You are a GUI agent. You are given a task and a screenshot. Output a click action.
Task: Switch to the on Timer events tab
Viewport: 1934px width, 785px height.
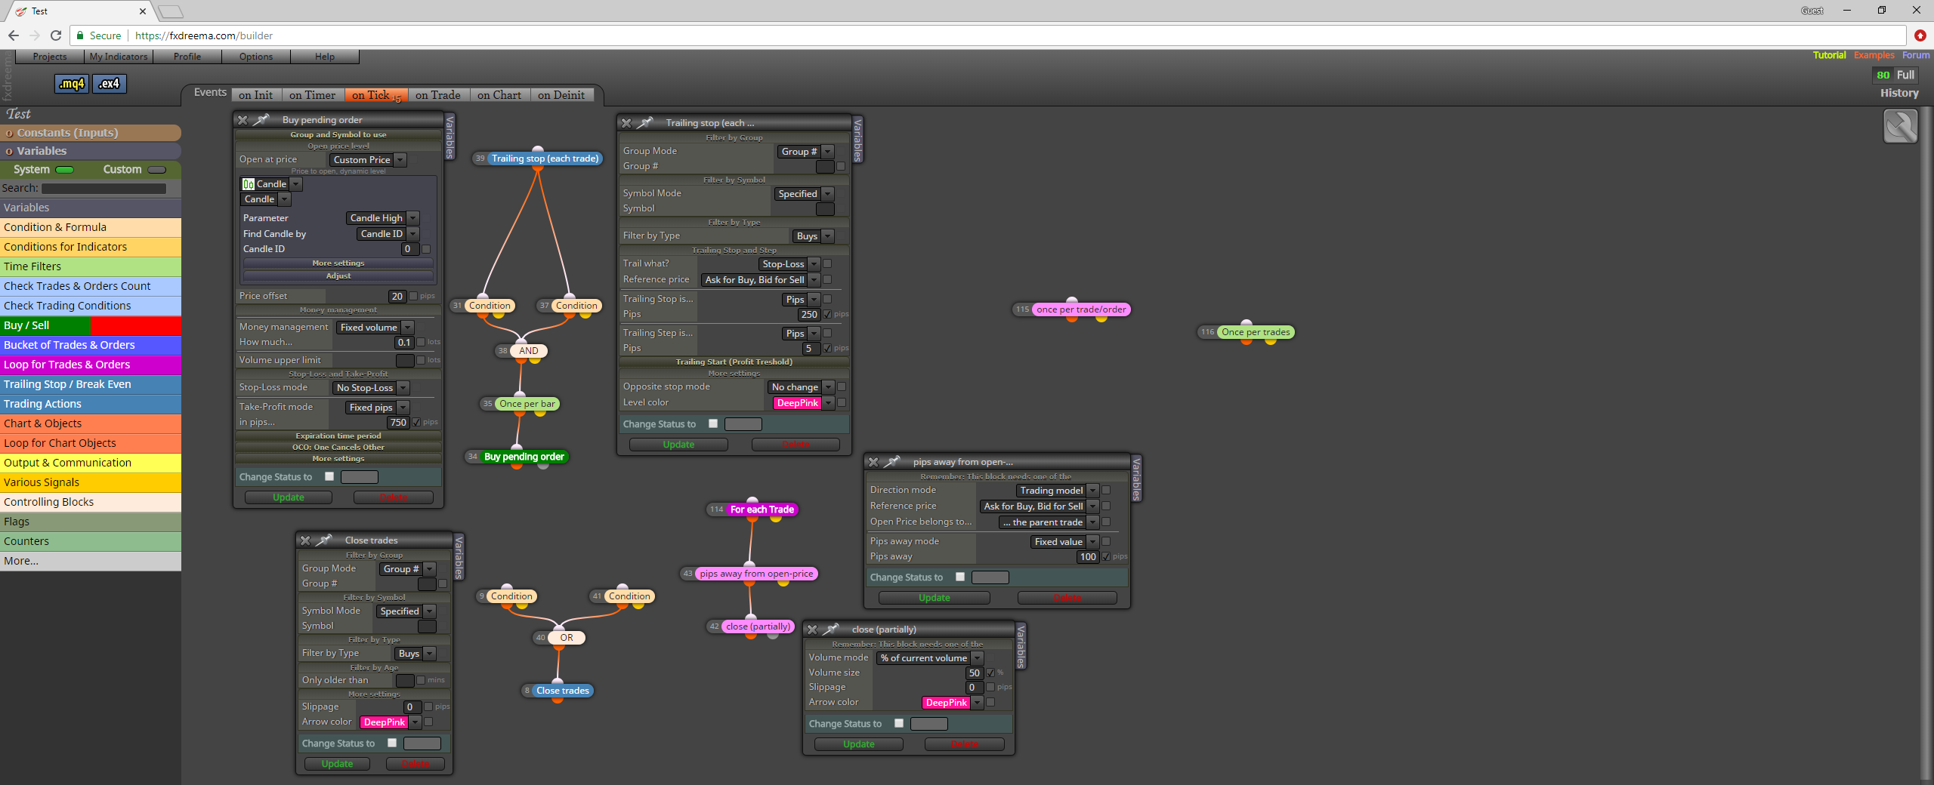pos(312,95)
